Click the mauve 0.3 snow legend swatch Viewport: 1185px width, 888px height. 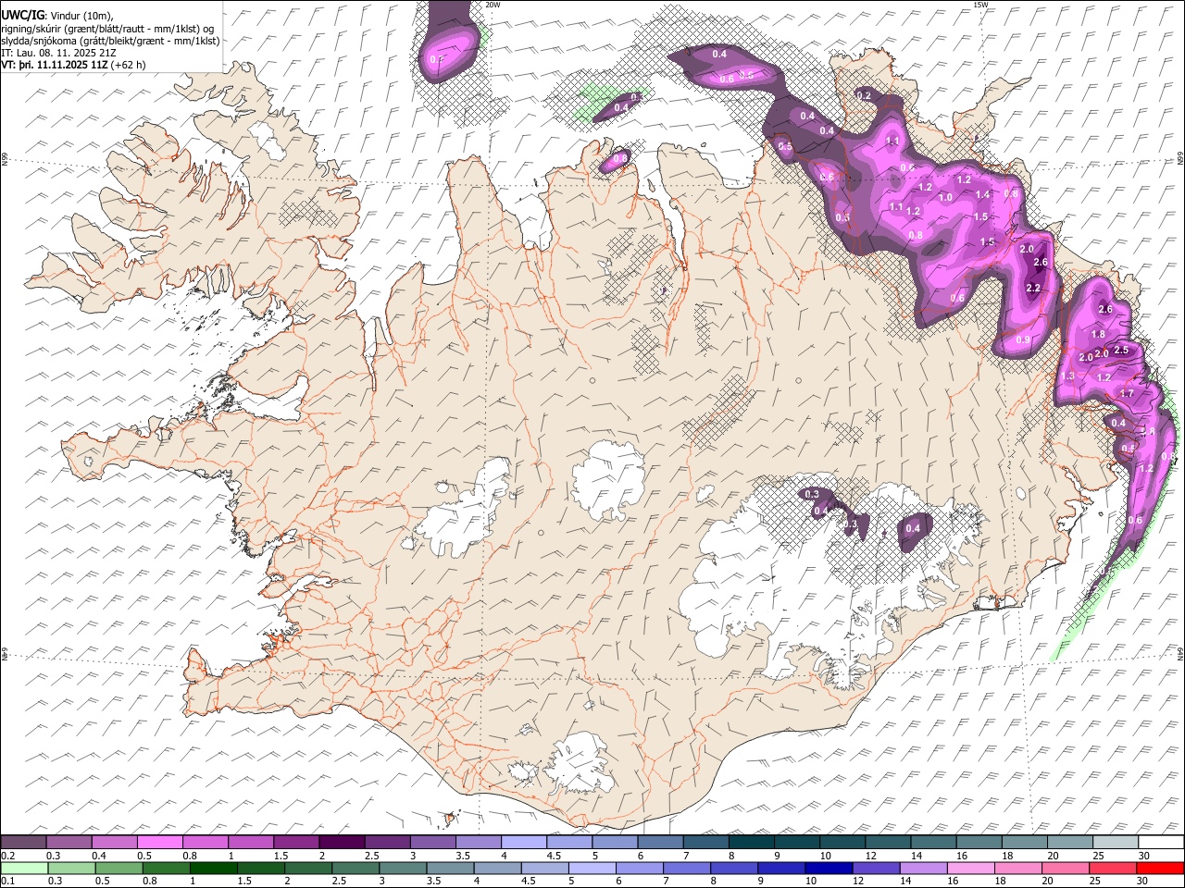pyautogui.click(x=69, y=842)
